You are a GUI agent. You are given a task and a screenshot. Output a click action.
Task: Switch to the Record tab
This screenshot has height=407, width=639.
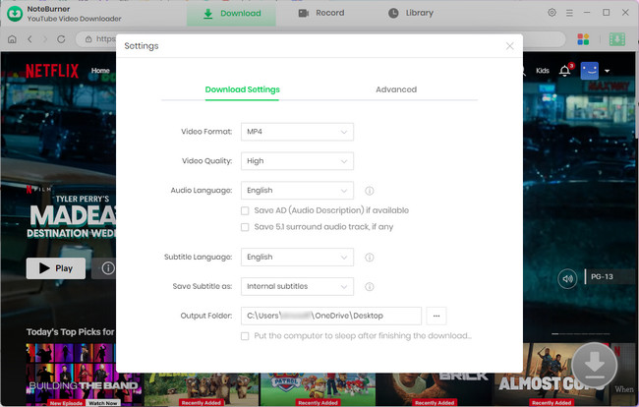tap(321, 13)
